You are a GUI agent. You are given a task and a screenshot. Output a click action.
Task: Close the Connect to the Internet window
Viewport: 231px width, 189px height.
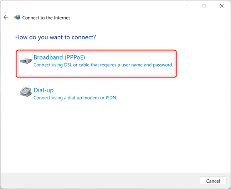click(x=222, y=6)
